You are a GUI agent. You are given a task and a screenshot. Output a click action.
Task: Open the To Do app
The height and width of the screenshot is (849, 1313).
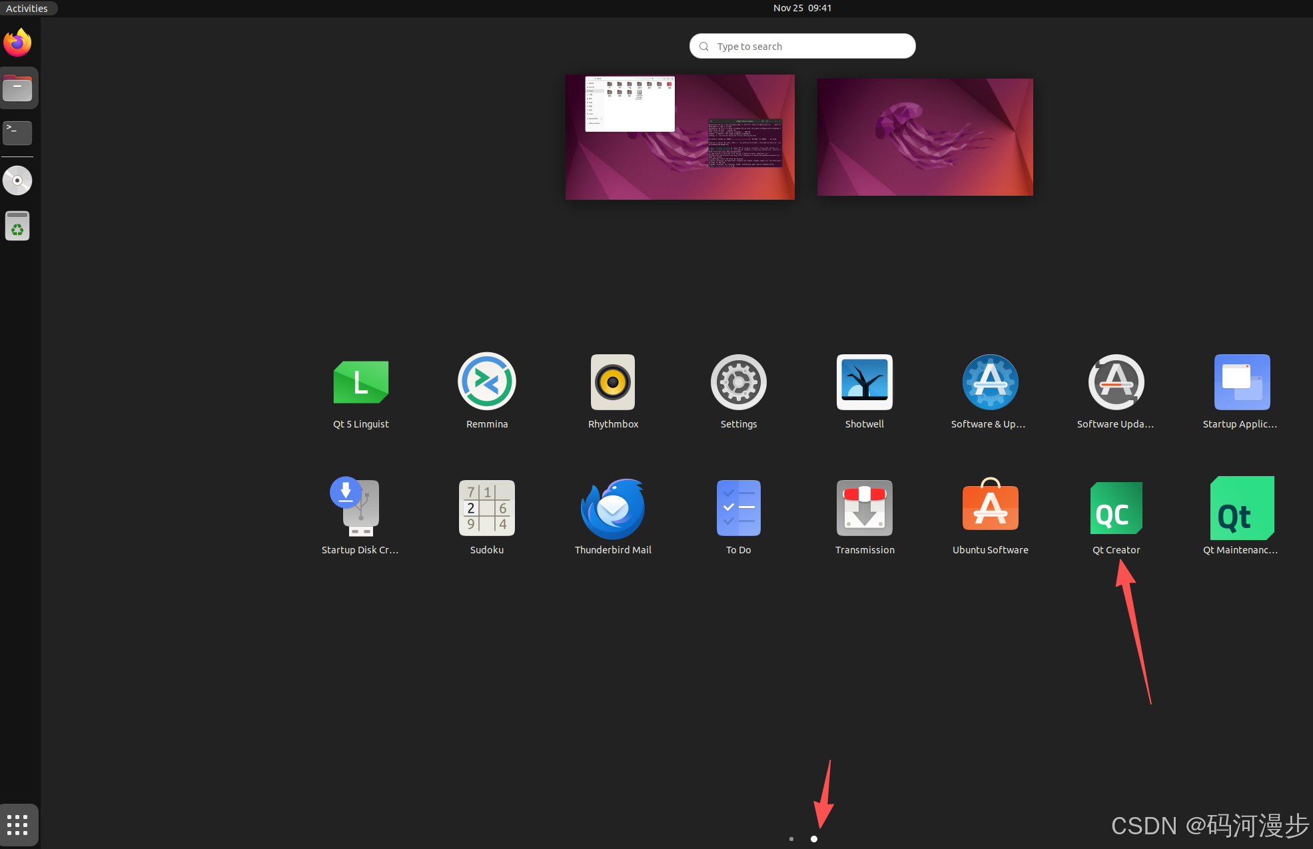pos(738,509)
